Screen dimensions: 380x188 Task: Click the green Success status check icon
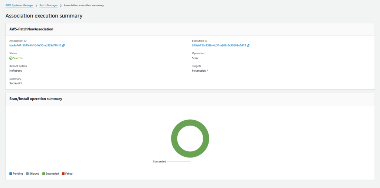click(11, 58)
